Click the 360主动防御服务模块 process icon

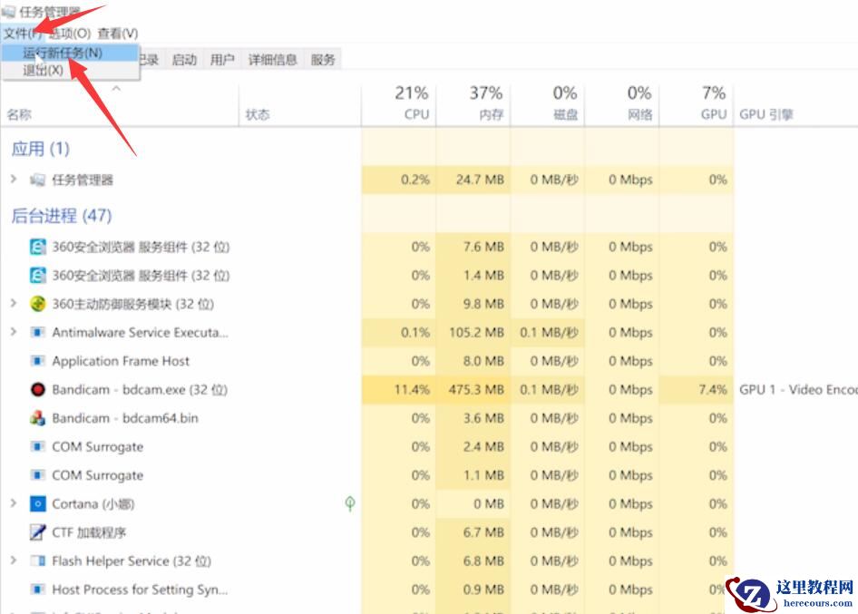[37, 304]
